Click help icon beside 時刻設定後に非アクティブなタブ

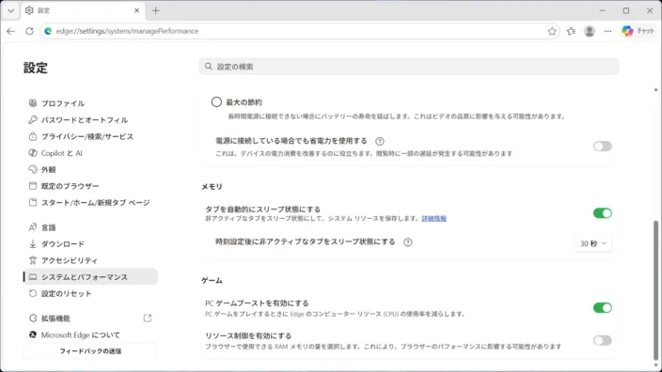(x=407, y=242)
